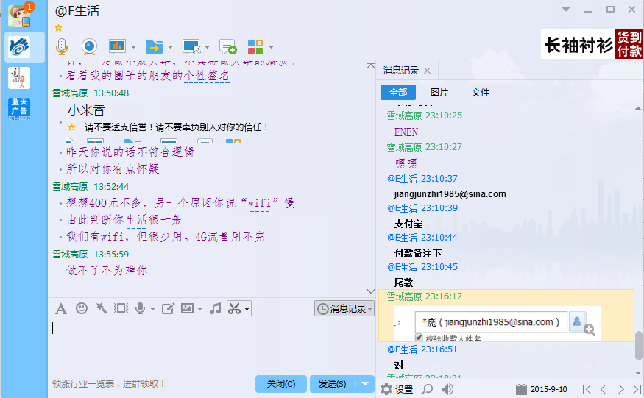The height and width of the screenshot is (398, 644).
Task: Create a discussion group with chat-plus icon
Action: pos(228,46)
